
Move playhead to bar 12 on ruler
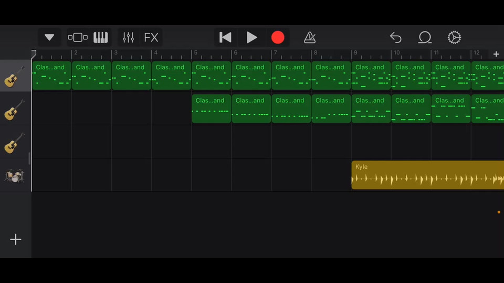[476, 52]
